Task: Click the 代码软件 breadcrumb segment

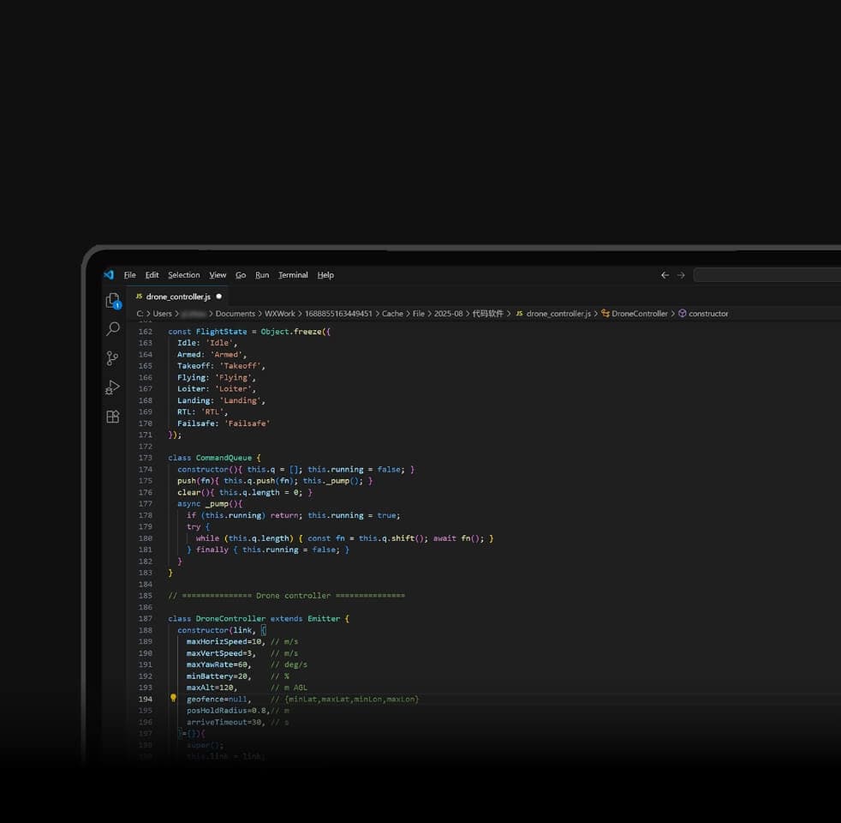Action: click(x=487, y=314)
